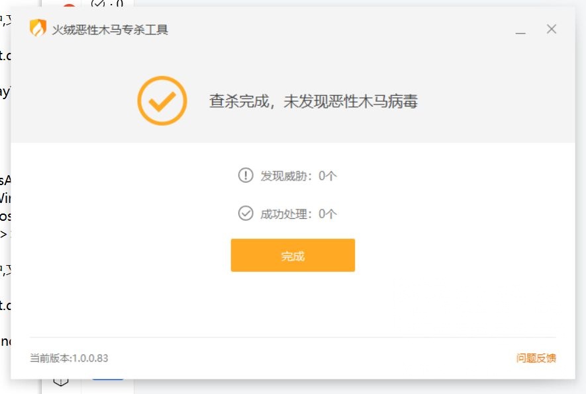Click the 完成 button
The image size is (586, 394).
[x=293, y=255]
